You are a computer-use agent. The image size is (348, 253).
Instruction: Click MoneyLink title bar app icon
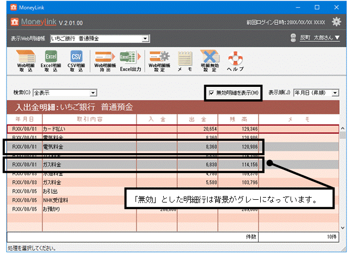pyautogui.click(x=14, y=8)
